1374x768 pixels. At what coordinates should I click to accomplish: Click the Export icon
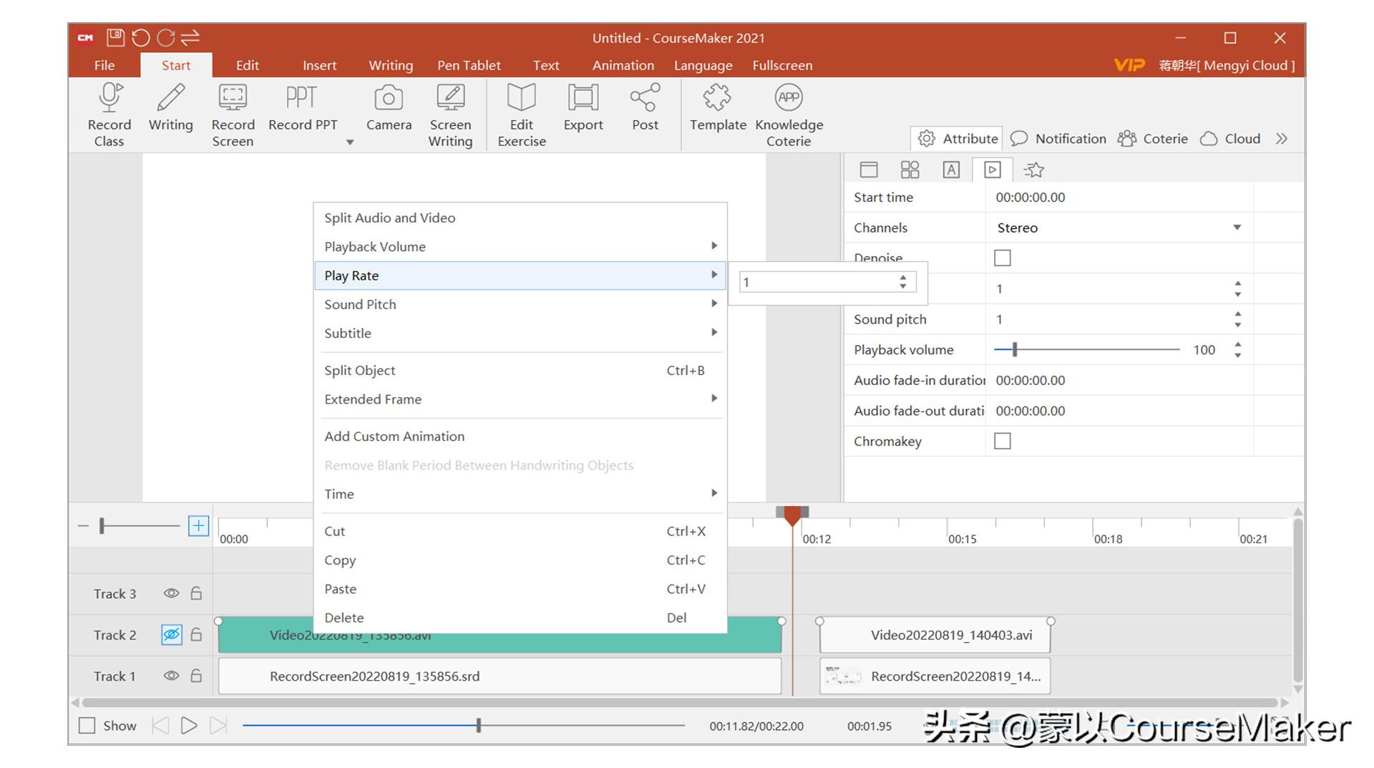coord(583,98)
